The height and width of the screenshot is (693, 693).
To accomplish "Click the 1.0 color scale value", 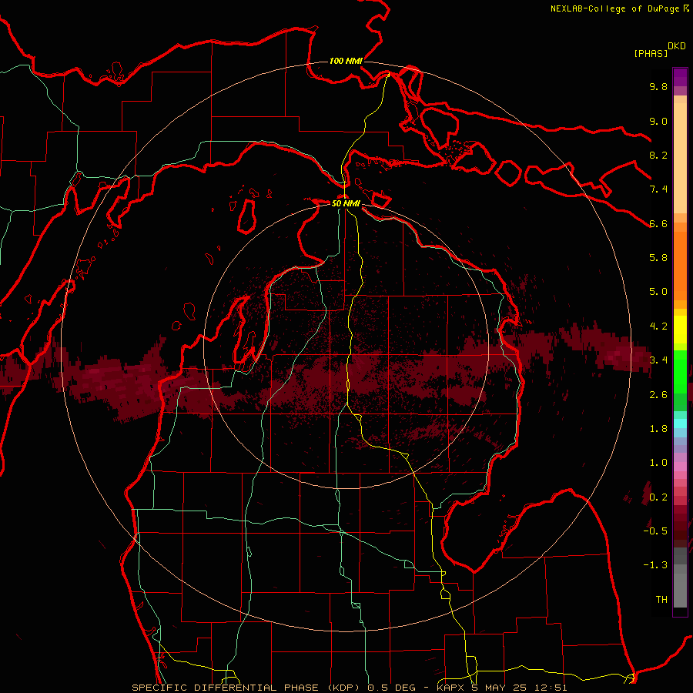I will 658,463.
